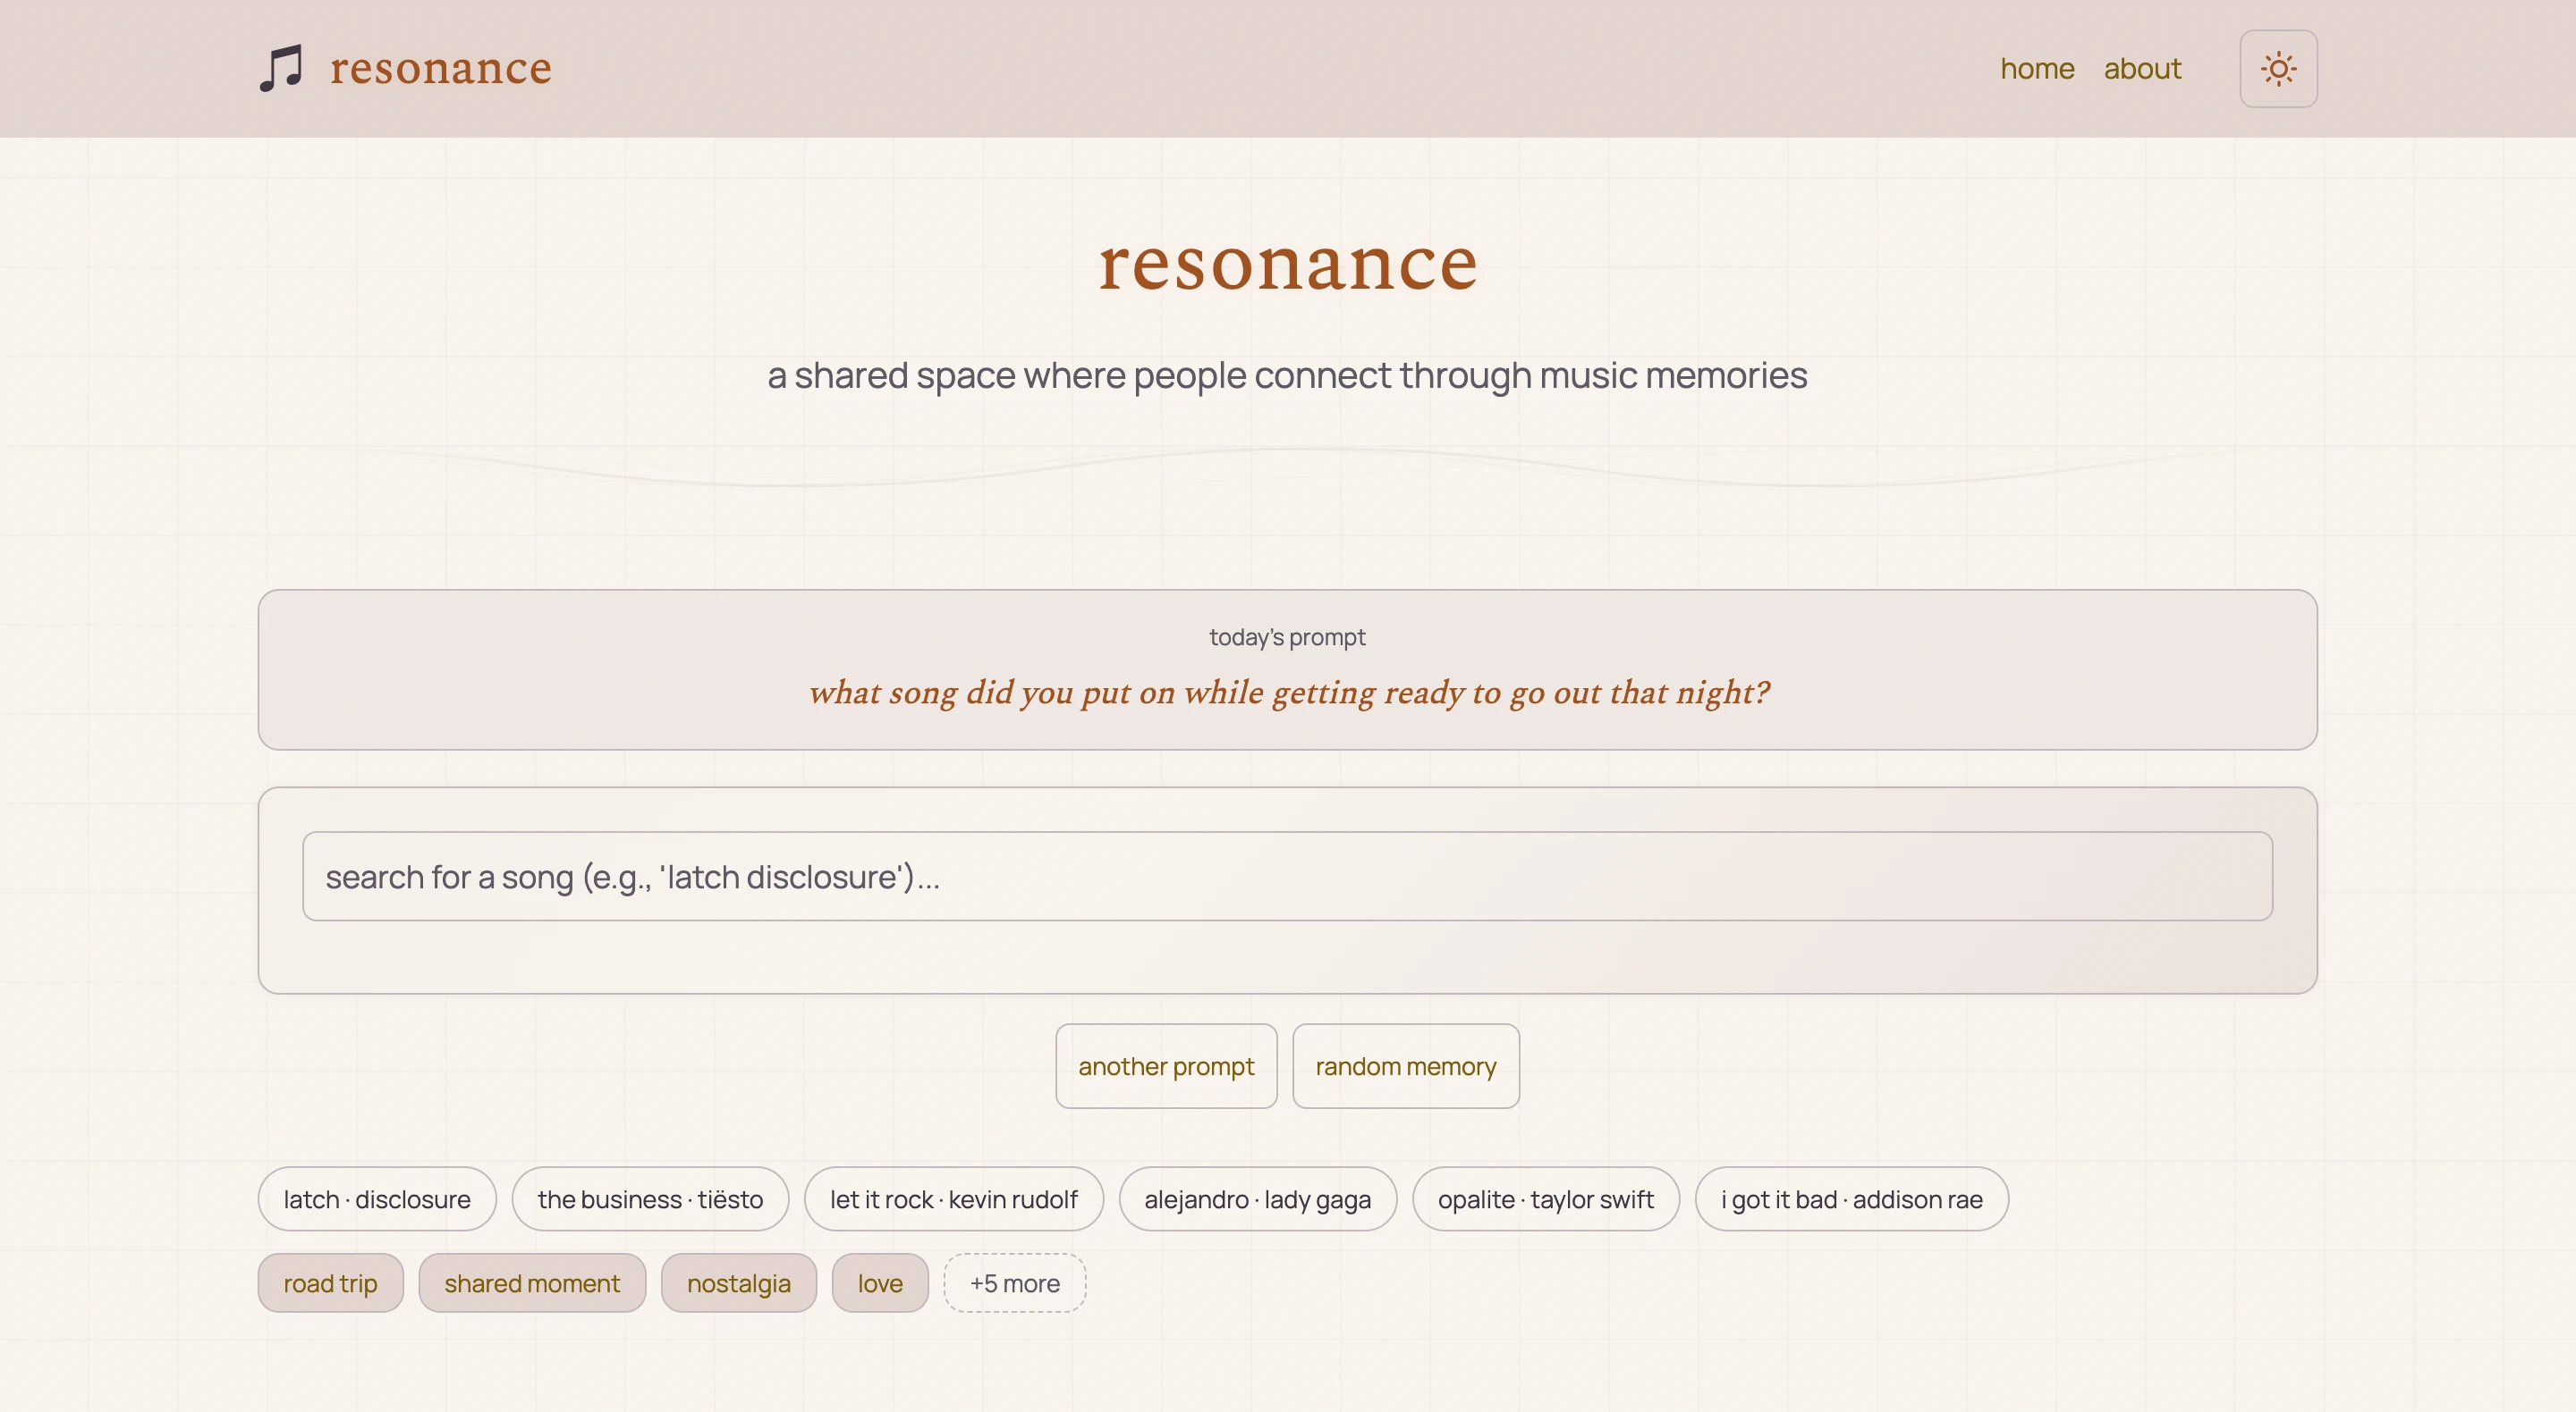Open the about page

(x=2142, y=68)
